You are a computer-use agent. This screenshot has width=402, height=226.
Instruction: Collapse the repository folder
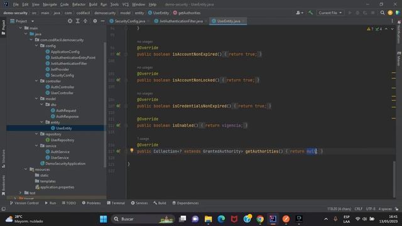pos(36,134)
